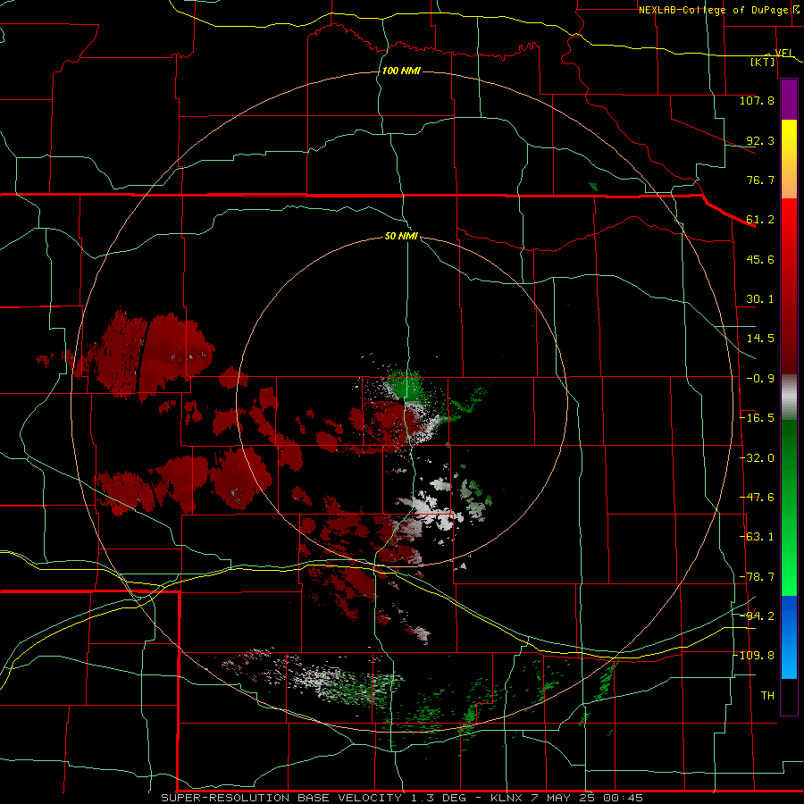Click the TH legend label
Screen dimensions: 804x804
click(767, 696)
